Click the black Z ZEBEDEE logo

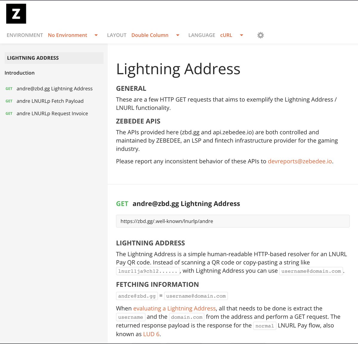click(16, 14)
